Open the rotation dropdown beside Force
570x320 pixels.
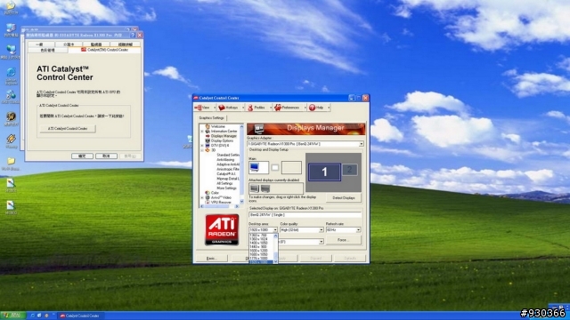pyautogui.click(x=322, y=242)
